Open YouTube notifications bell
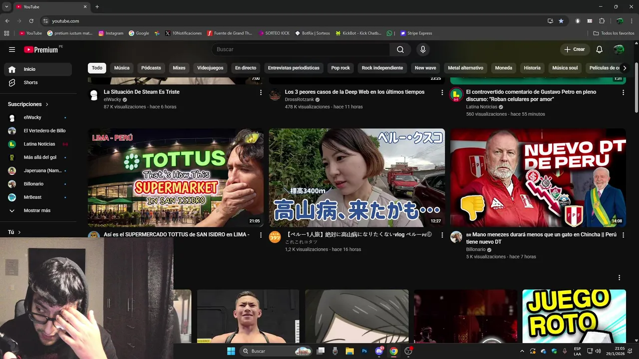Screen dimensions: 639x359 [600, 49]
